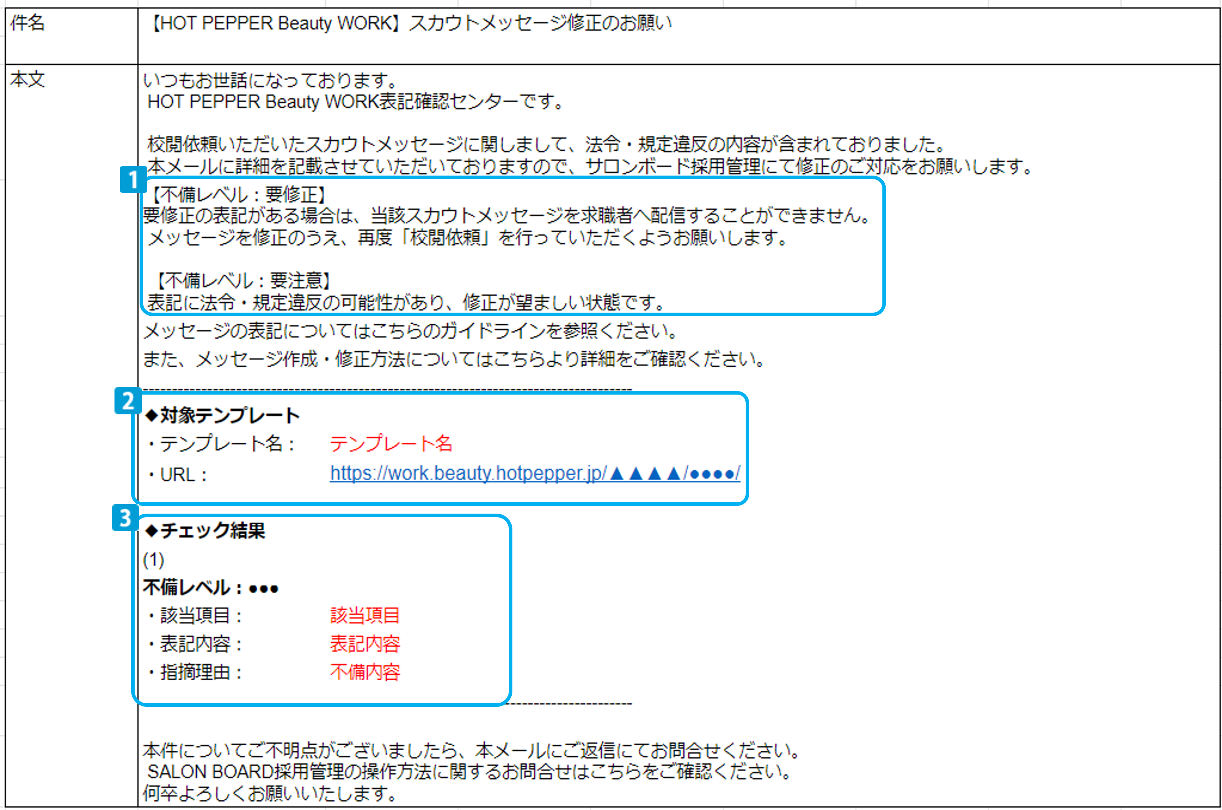
Task: Click the heading ◆対象テンプレート
Action: (222, 415)
